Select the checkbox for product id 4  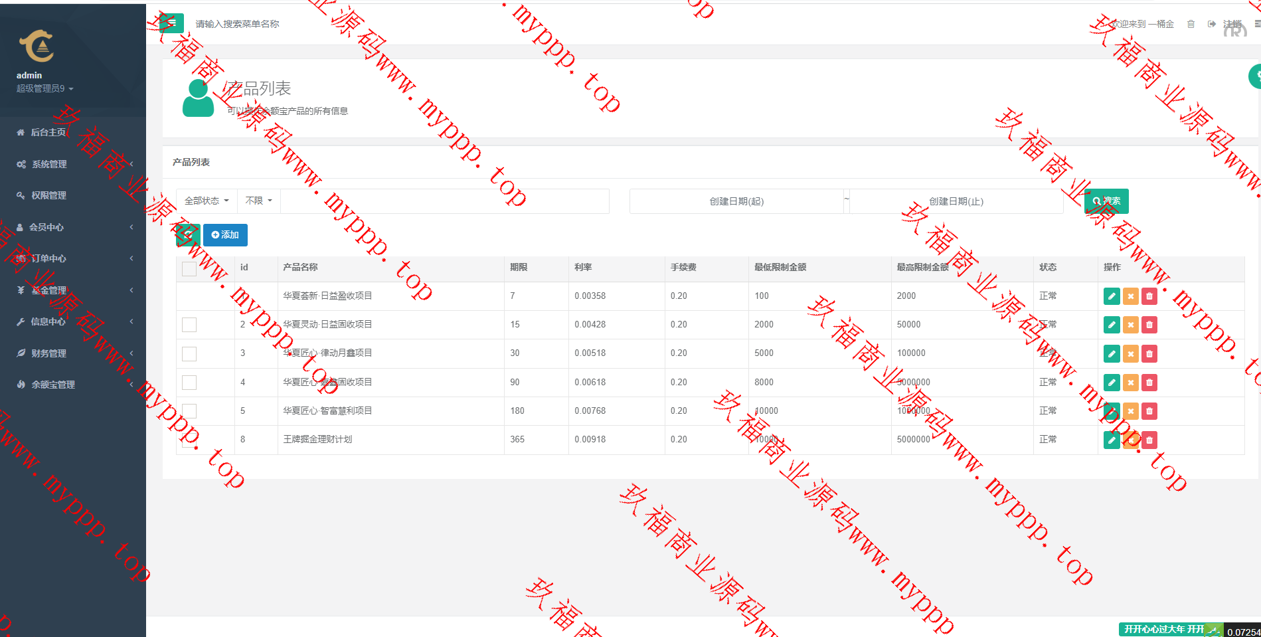[x=189, y=383]
